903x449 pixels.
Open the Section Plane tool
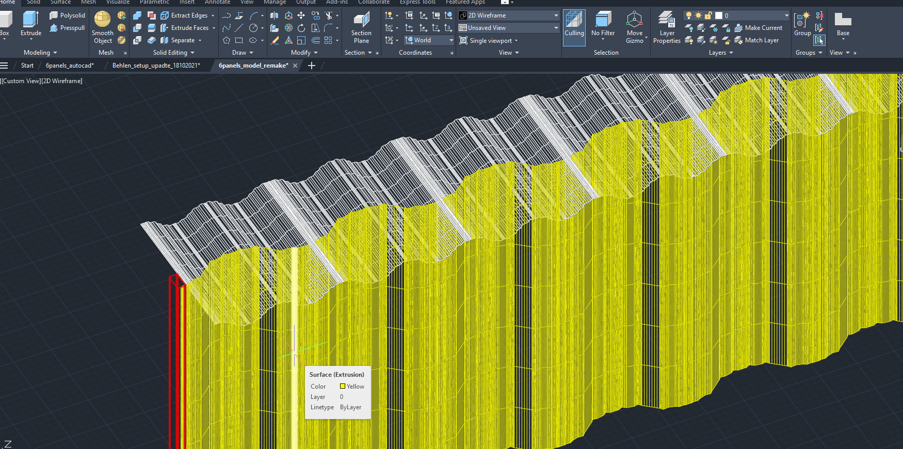pyautogui.click(x=361, y=27)
